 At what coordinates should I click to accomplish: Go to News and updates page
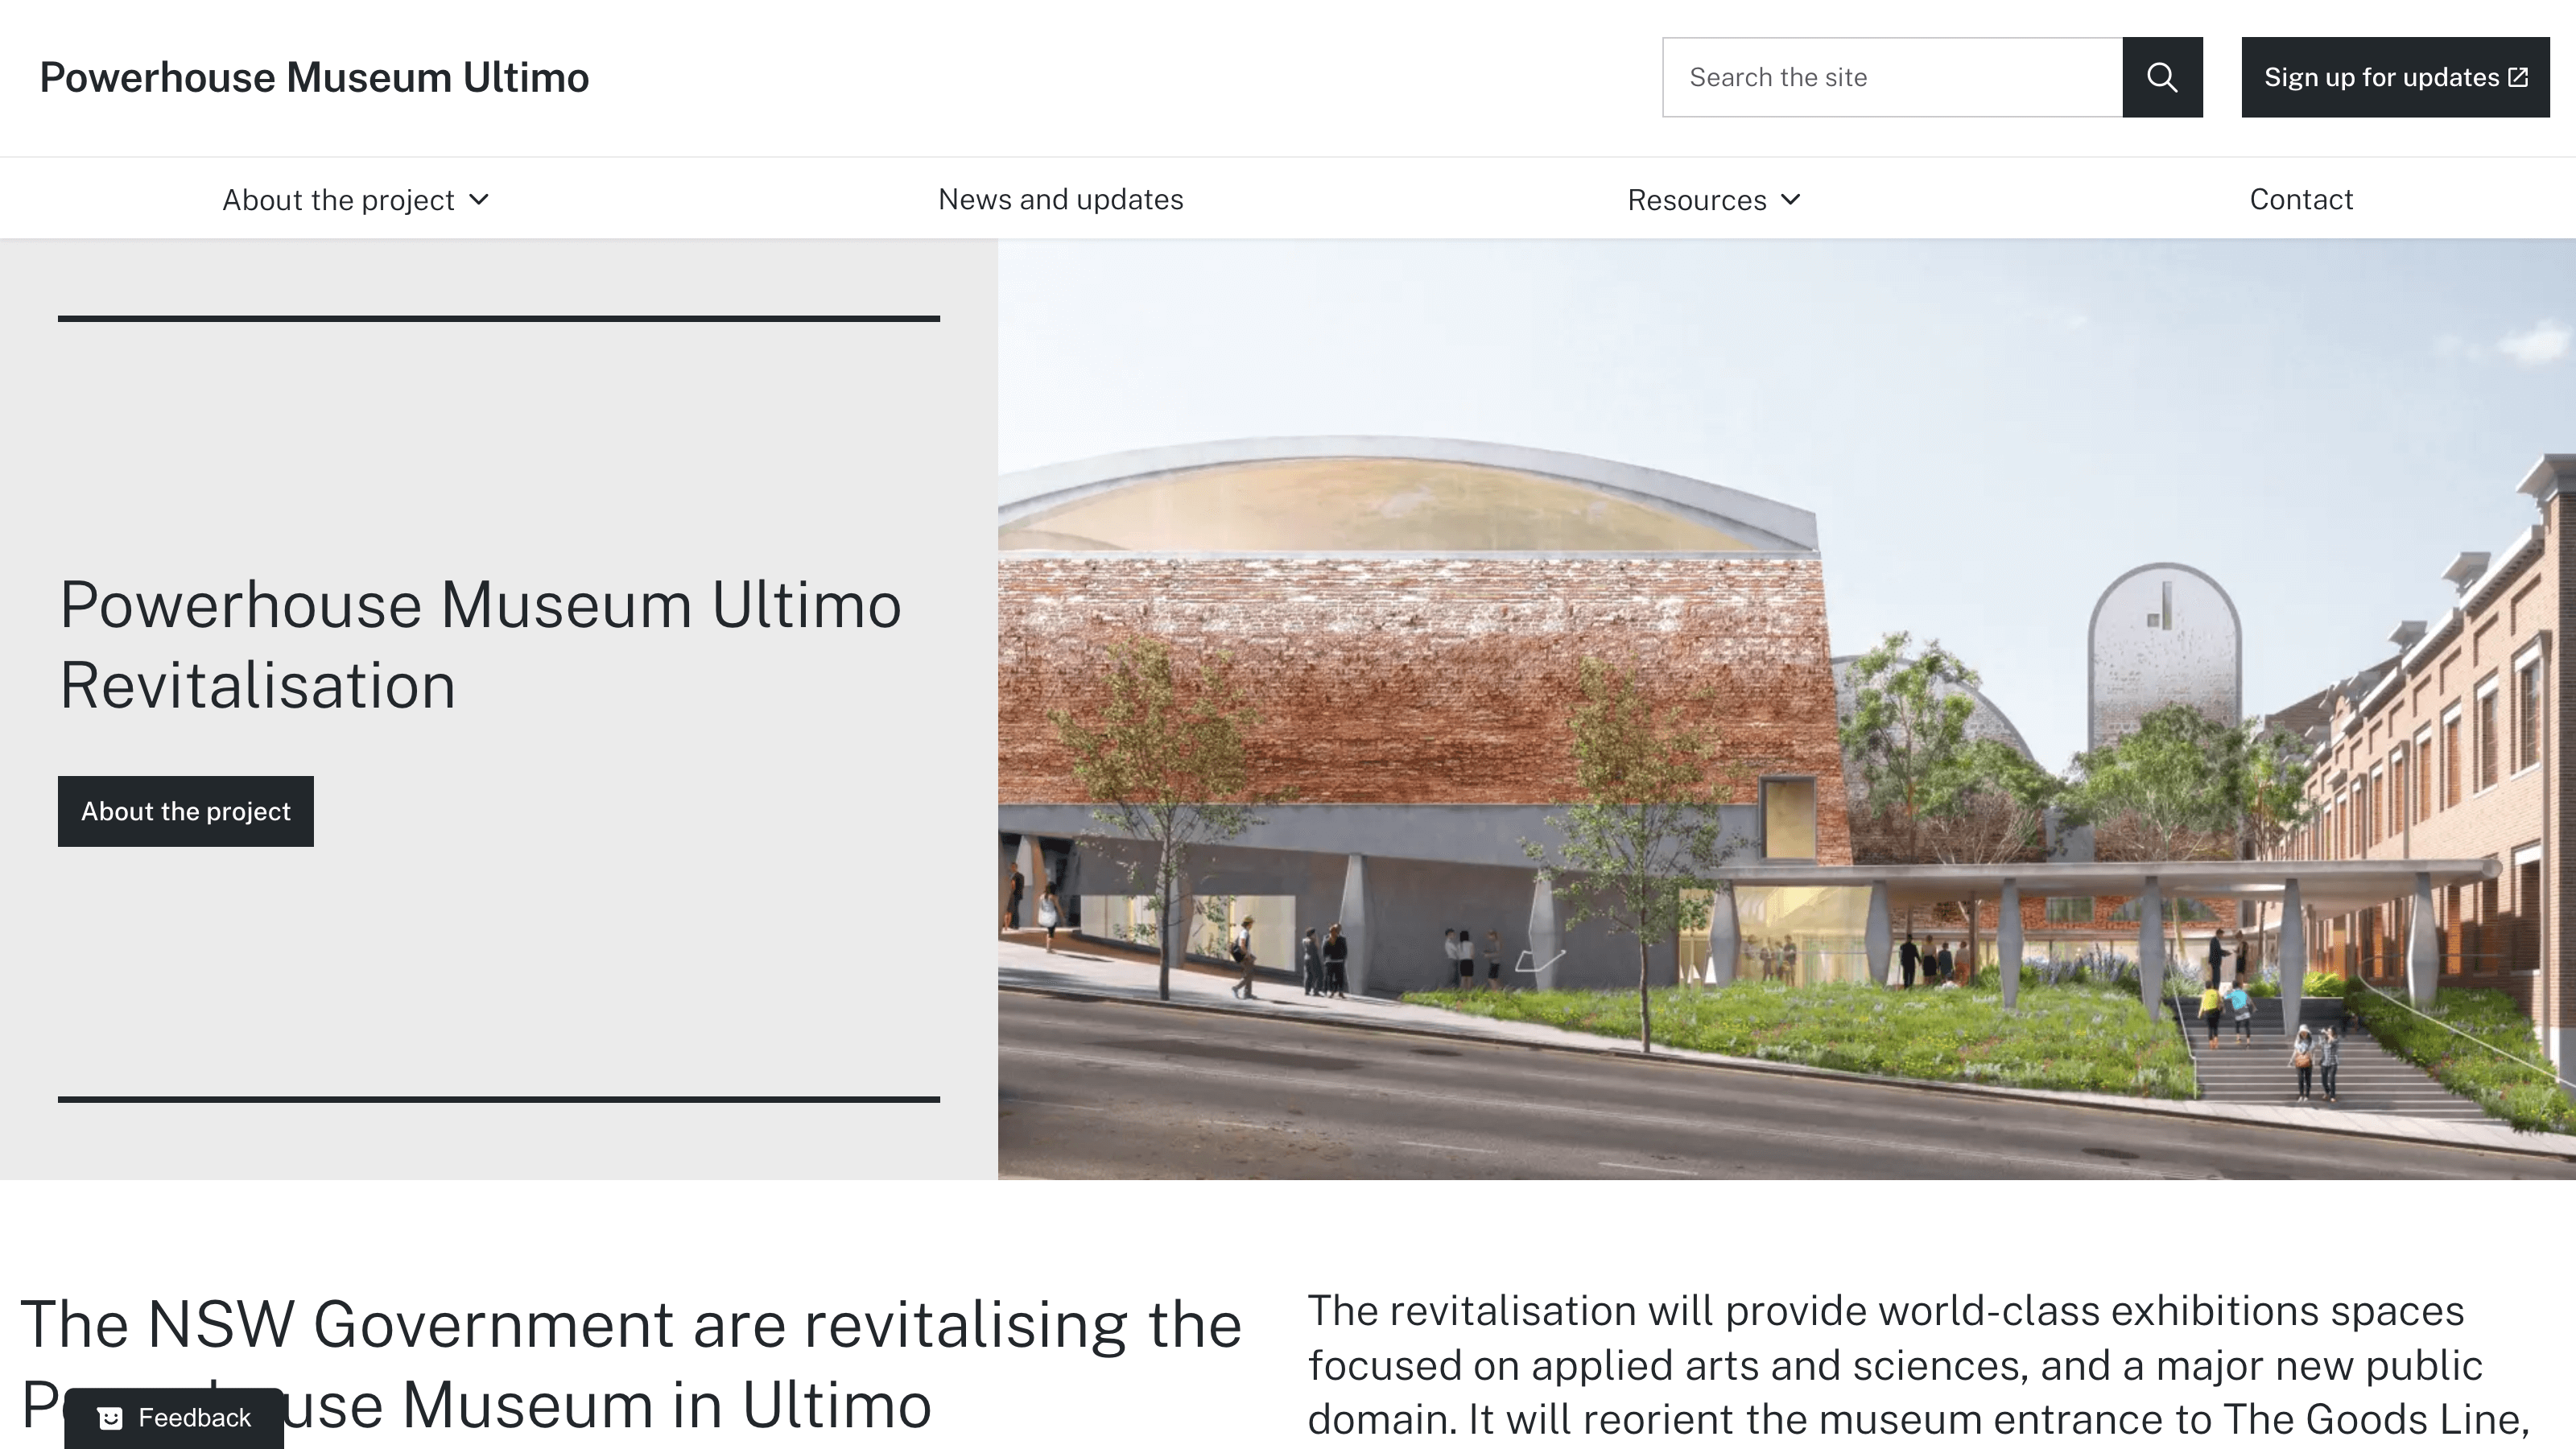[x=1060, y=199]
